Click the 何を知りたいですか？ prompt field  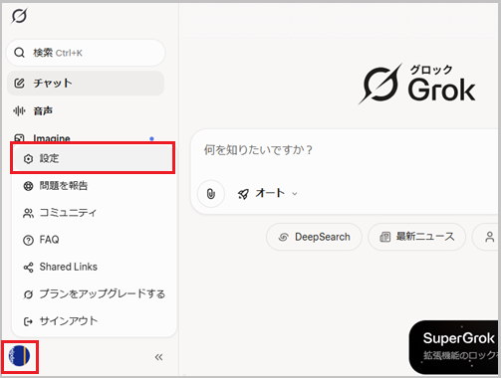tap(346, 150)
